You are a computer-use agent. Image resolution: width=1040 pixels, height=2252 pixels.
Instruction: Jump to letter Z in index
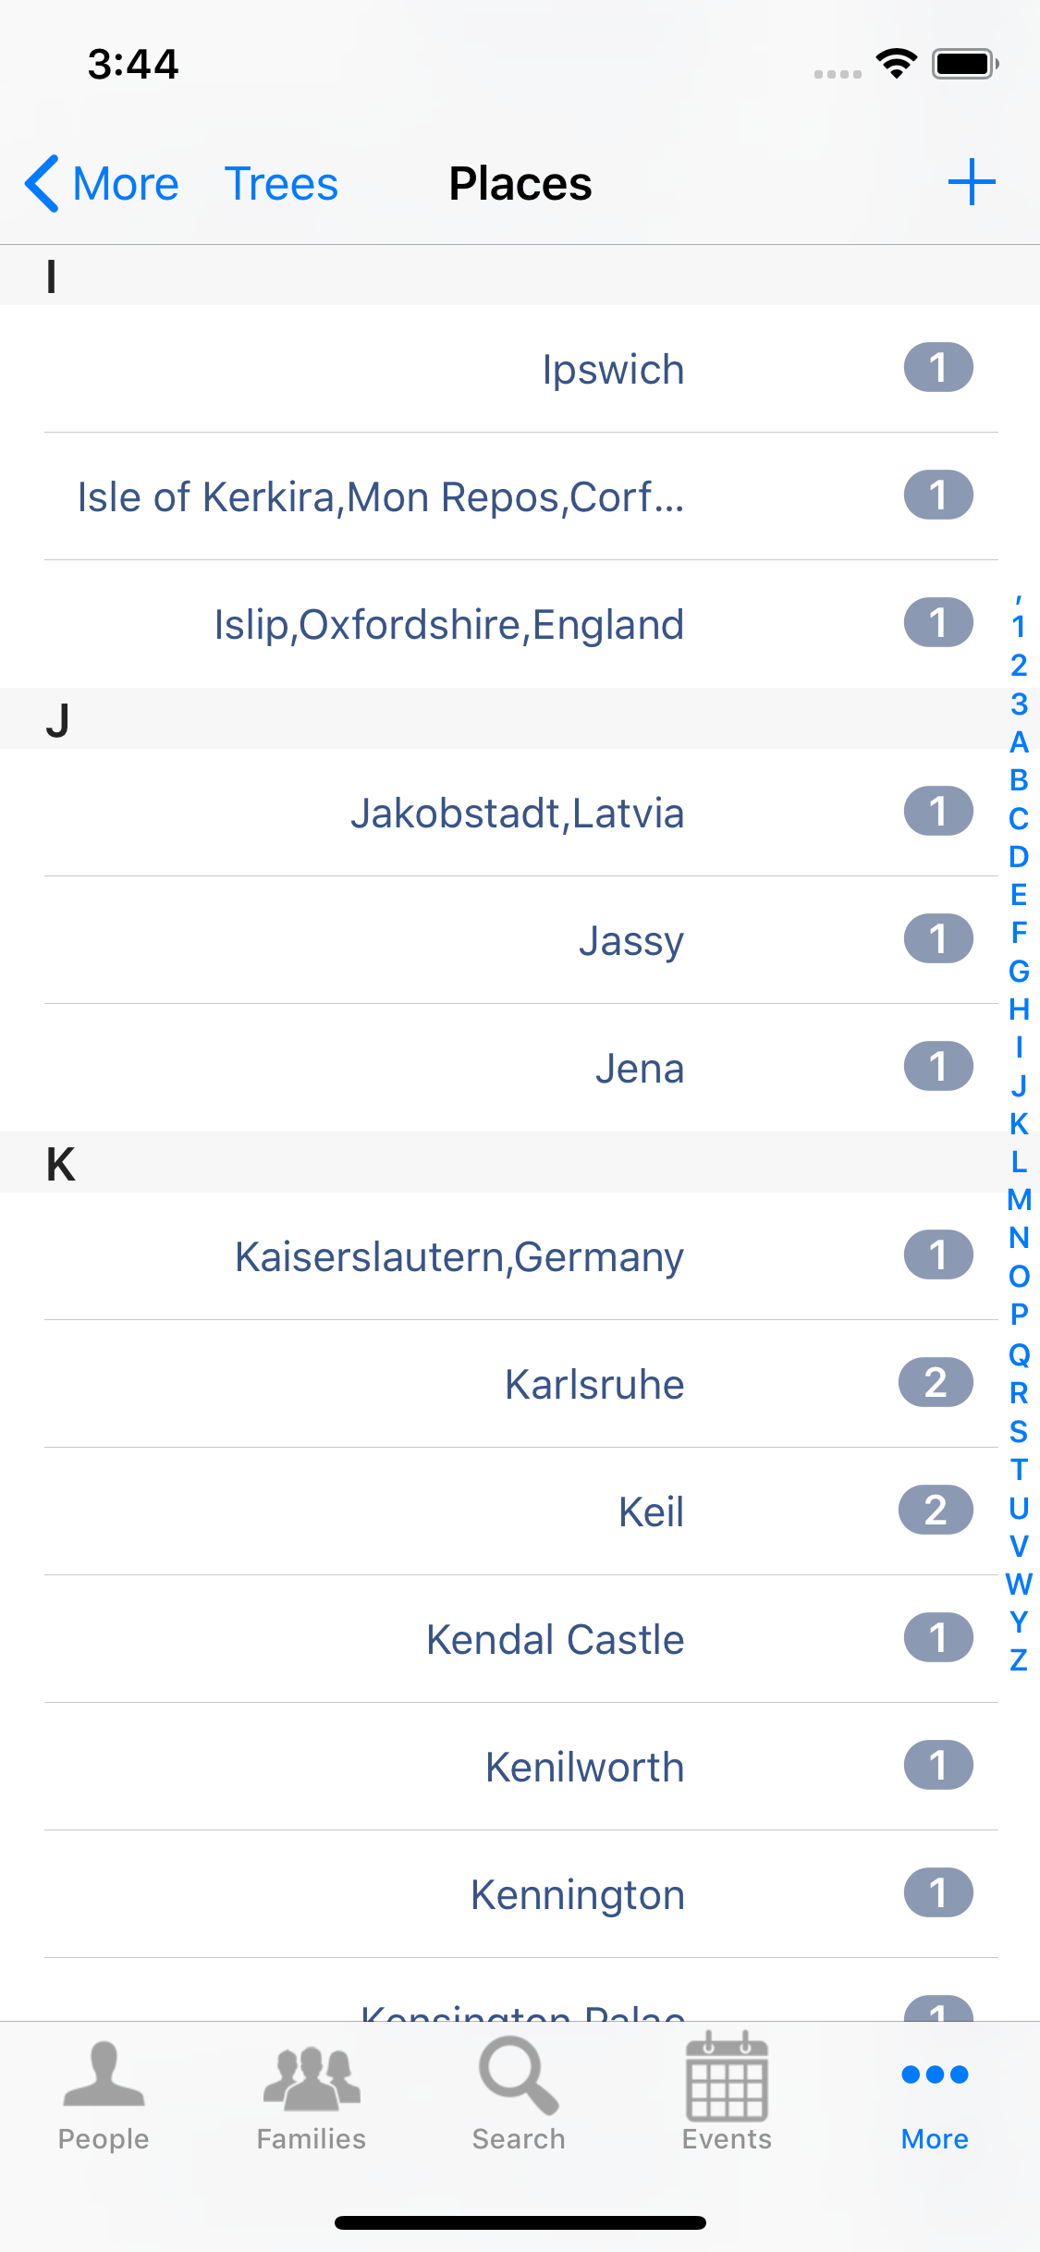tap(1019, 1660)
